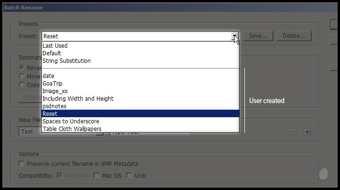
Task: Toggle the Windows compatibility checkbox
Action: coord(60,176)
